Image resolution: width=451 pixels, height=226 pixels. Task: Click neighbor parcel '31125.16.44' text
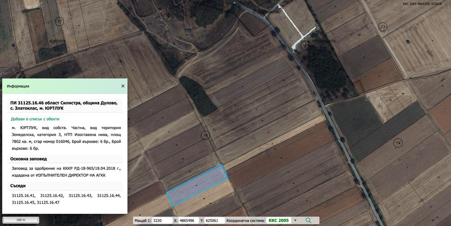click(x=109, y=195)
